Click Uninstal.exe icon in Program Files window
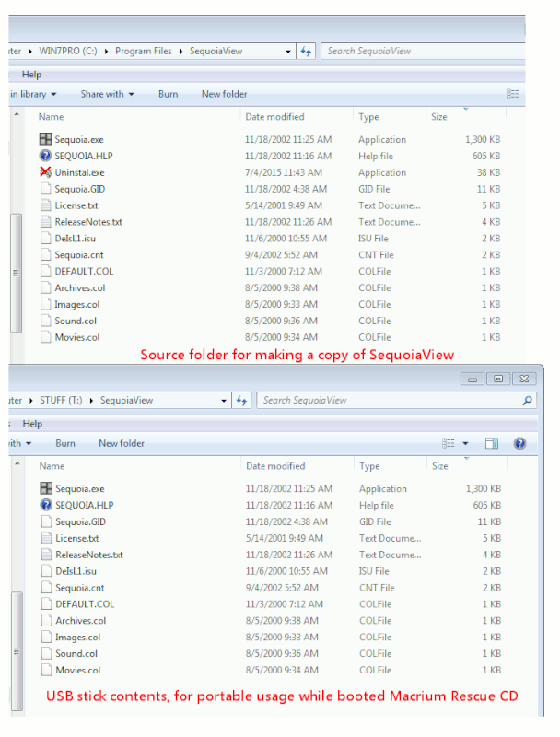This screenshot has height=737, width=560. [x=45, y=172]
